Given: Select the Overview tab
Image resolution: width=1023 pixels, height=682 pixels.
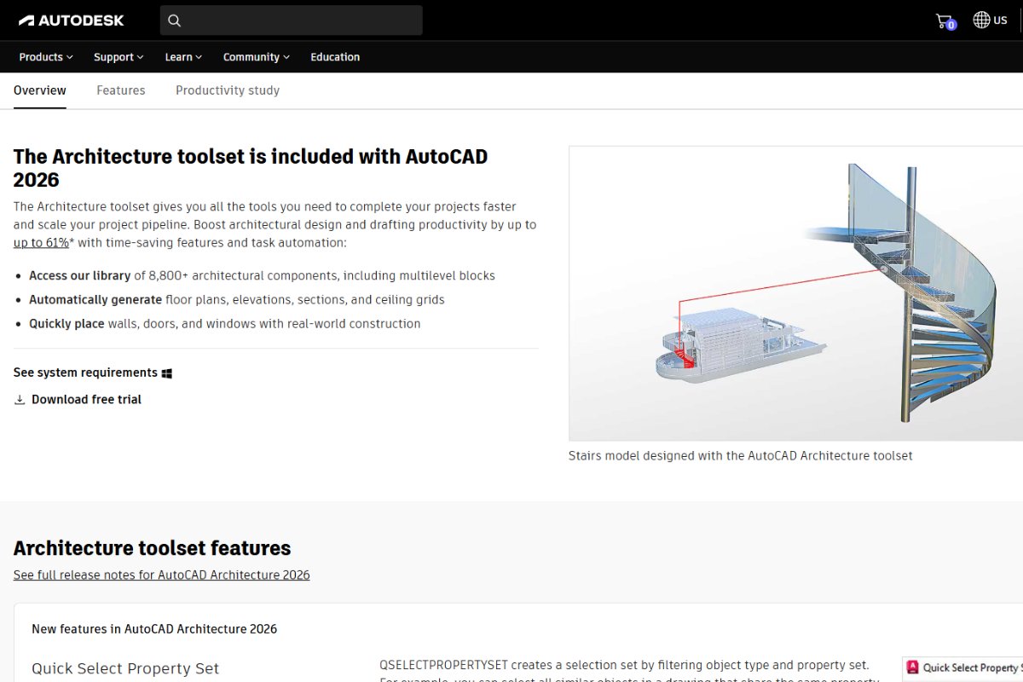Looking at the screenshot, I should coord(40,90).
